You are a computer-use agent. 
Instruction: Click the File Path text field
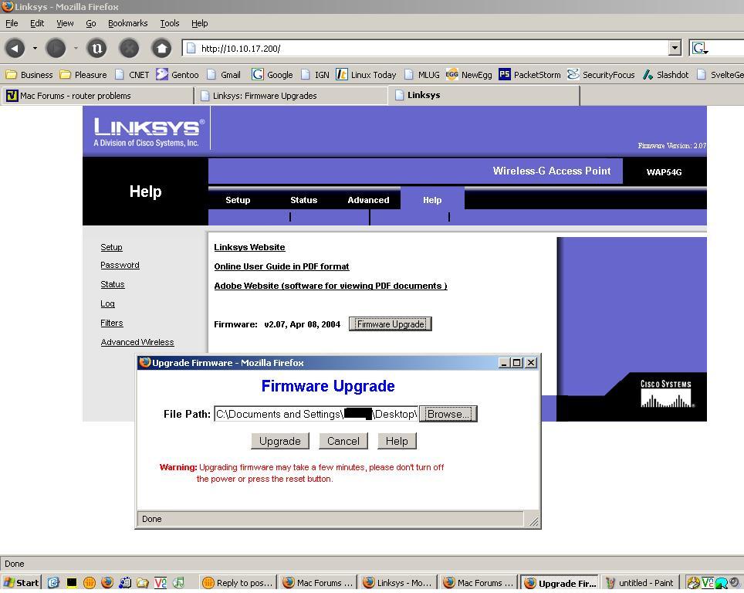[x=316, y=414]
